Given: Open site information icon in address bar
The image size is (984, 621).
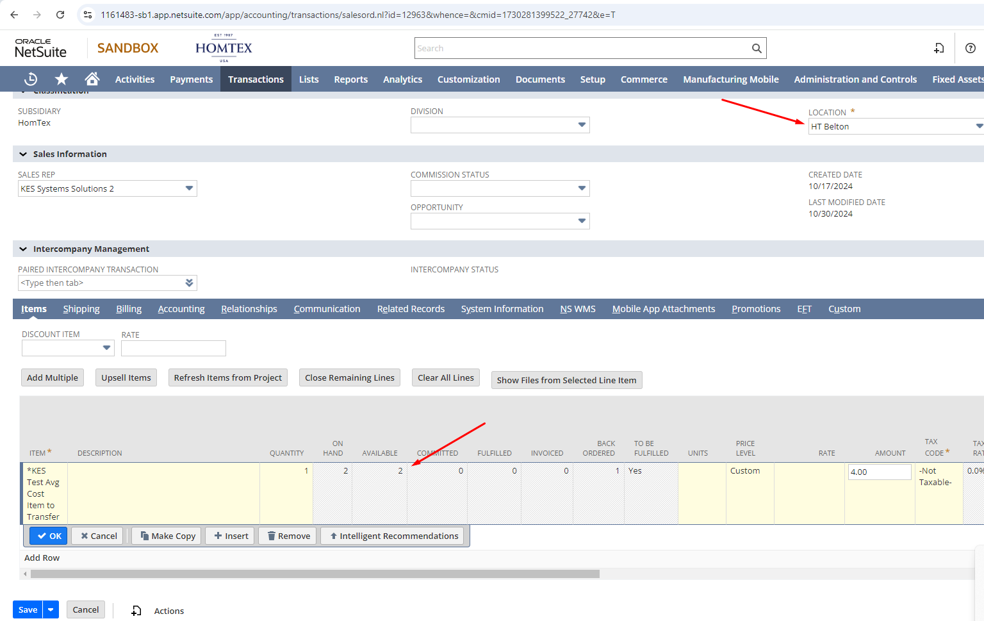Looking at the screenshot, I should pos(88,14).
